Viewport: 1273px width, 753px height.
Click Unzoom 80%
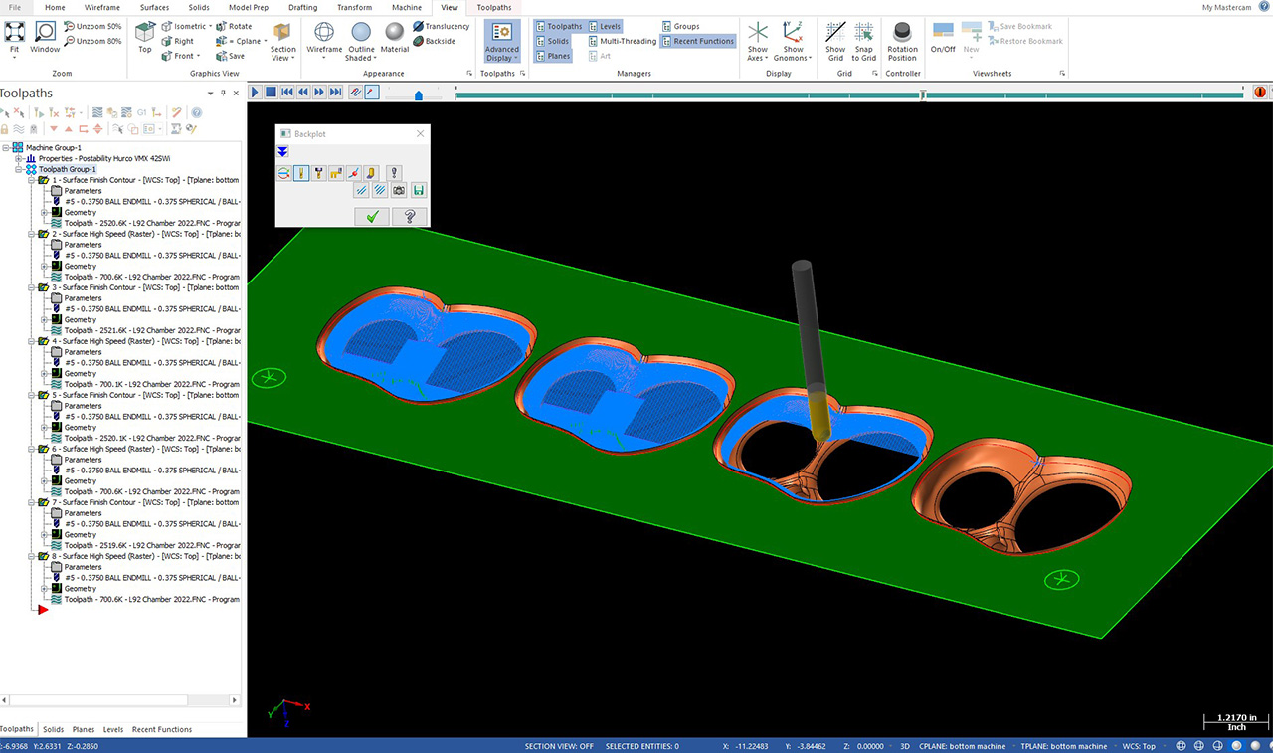92,41
